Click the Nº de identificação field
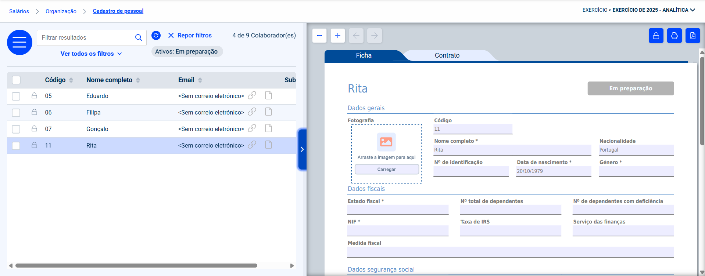705x276 pixels. pyautogui.click(x=471, y=171)
